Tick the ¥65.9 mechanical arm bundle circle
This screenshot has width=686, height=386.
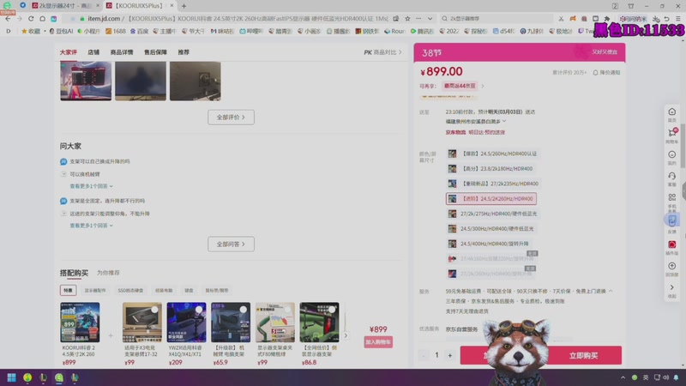[243, 310]
